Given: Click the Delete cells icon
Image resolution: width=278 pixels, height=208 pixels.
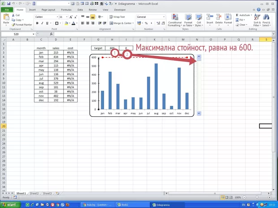Looking at the screenshot, I should click(219, 20).
